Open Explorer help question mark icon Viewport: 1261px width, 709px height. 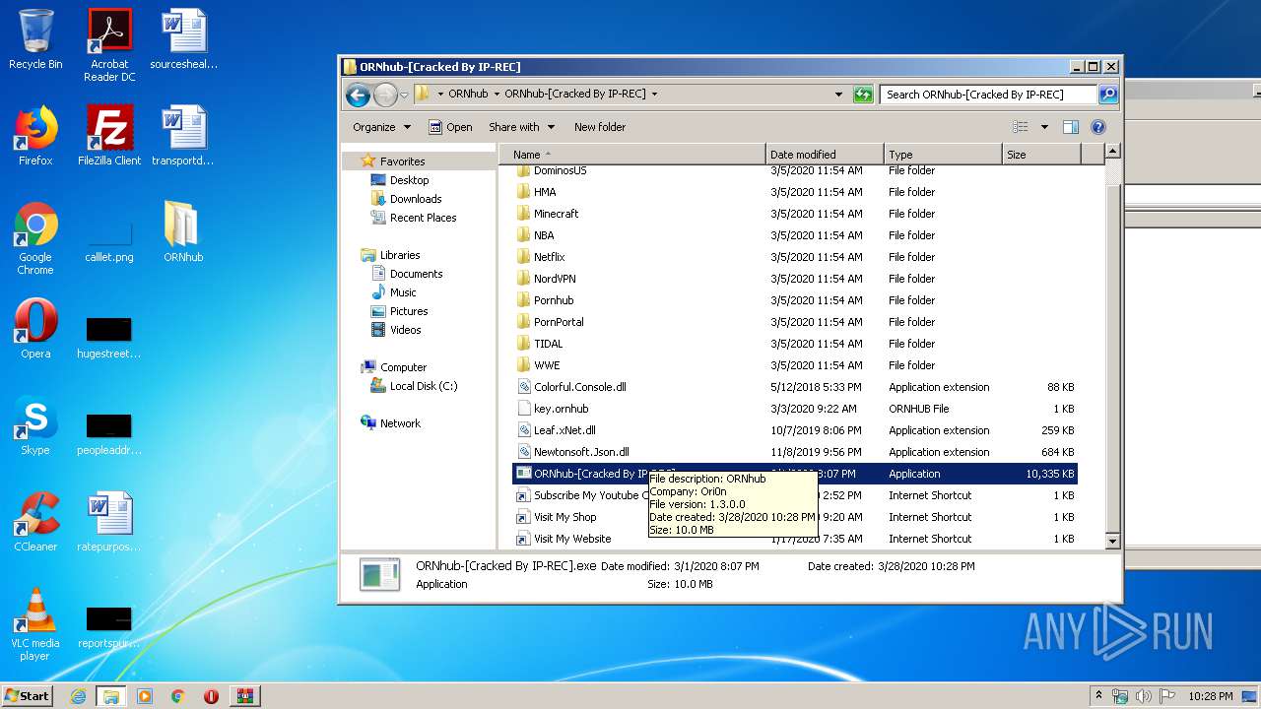tap(1098, 127)
